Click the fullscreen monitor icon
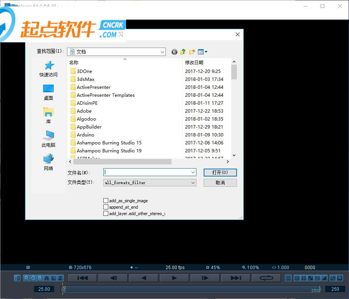349x299 pixels. [340, 278]
